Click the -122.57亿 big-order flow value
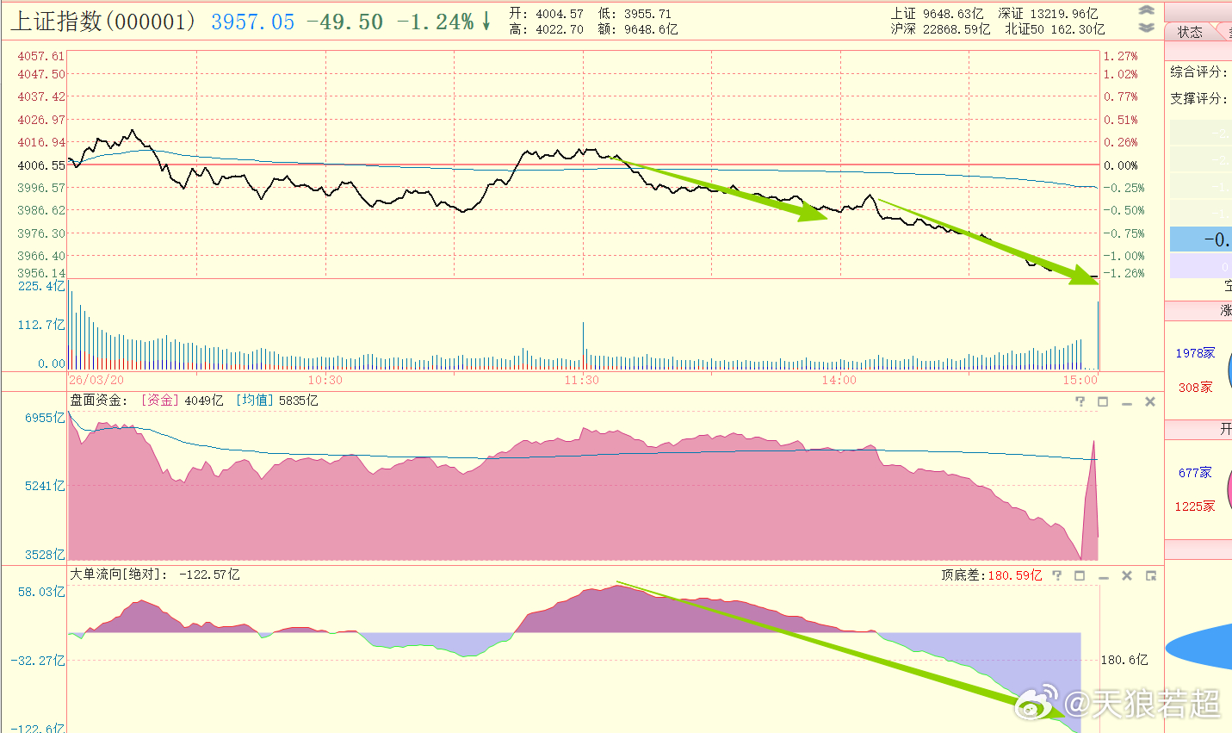The height and width of the screenshot is (733, 1232). coord(209,575)
